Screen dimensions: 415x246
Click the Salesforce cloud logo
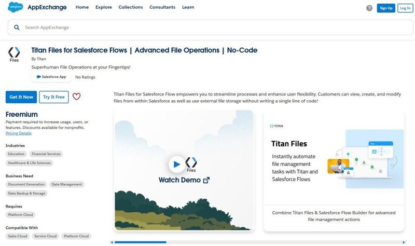16,7
